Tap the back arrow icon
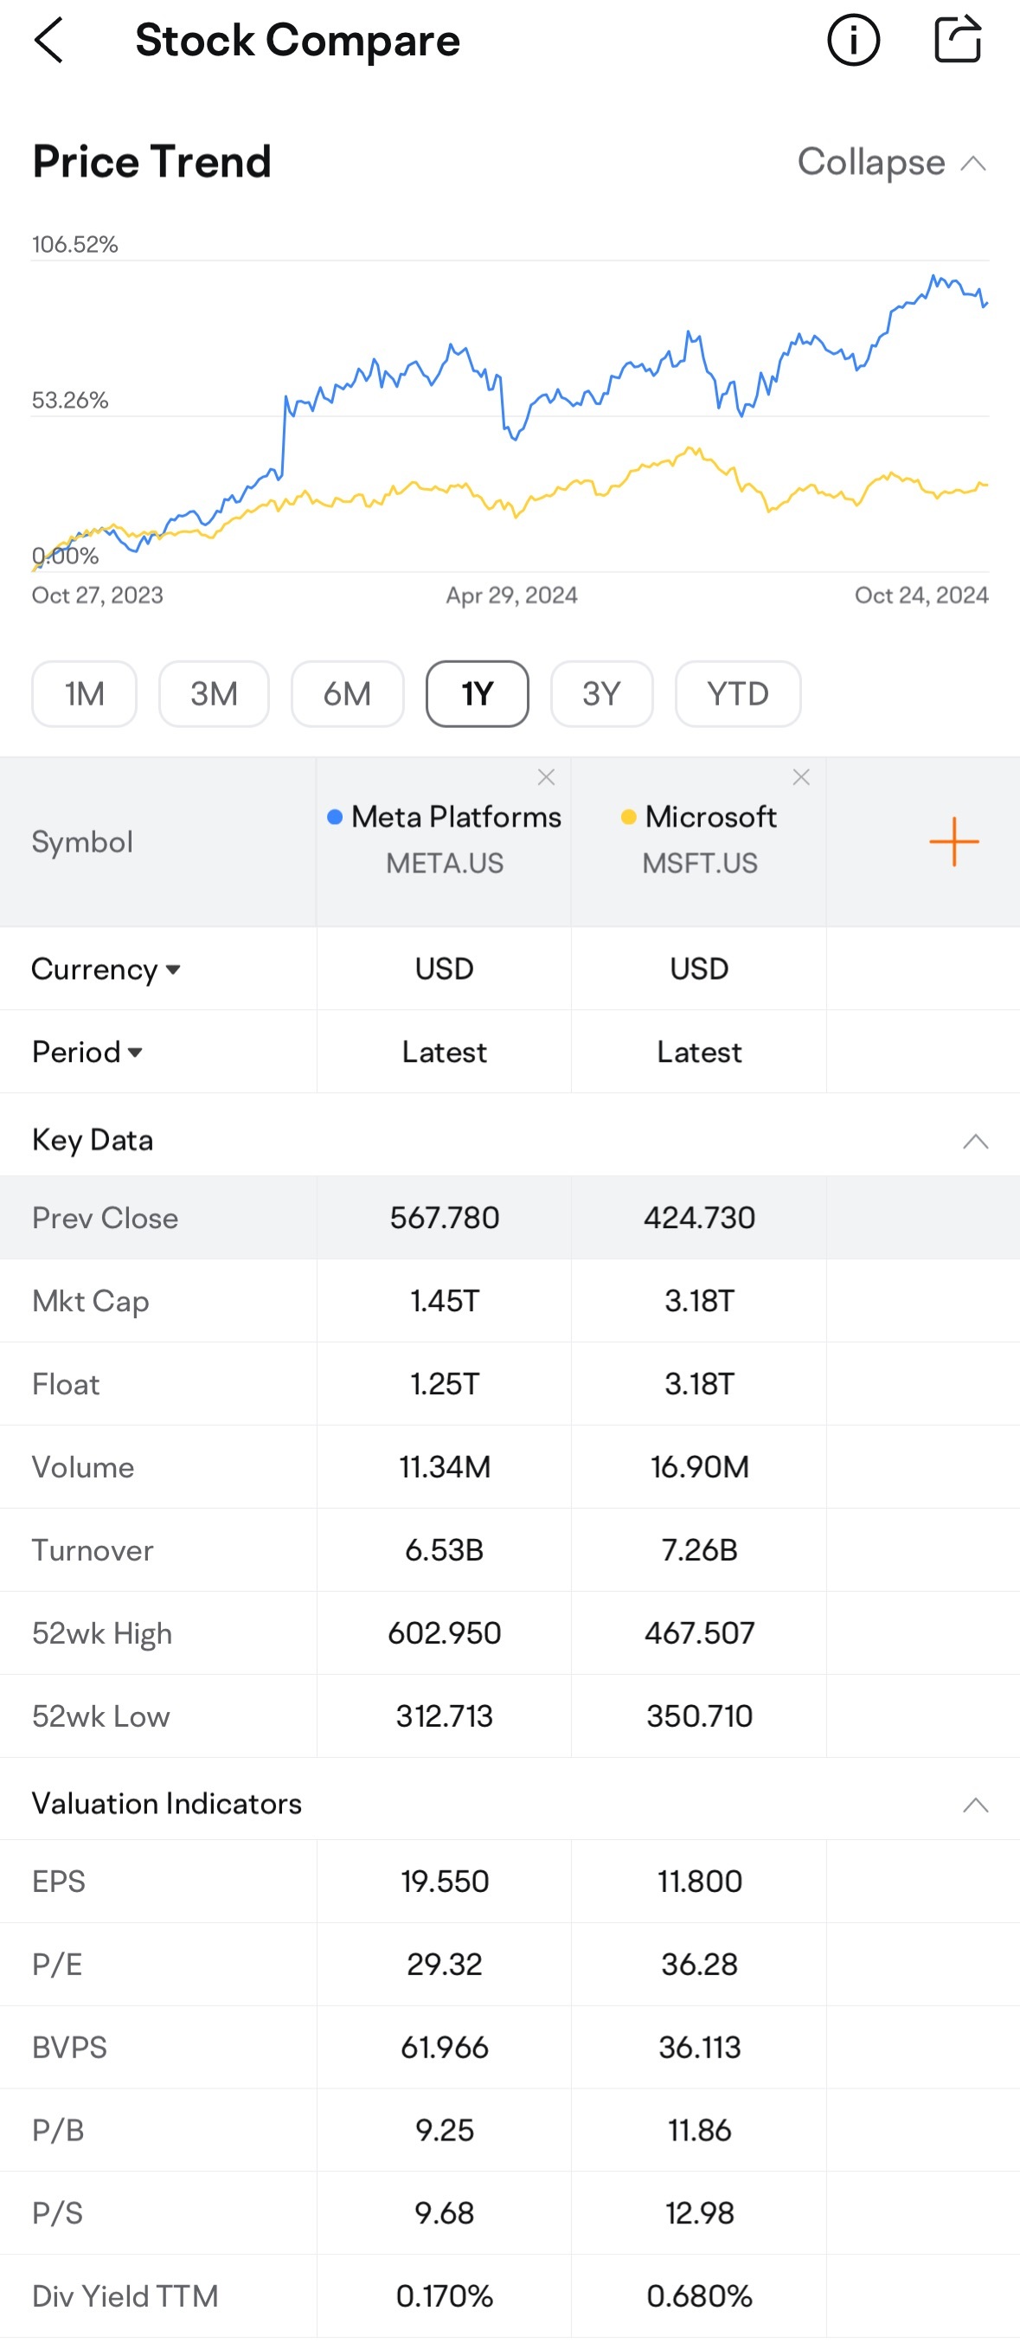The height and width of the screenshot is (2349, 1020). 48,40
